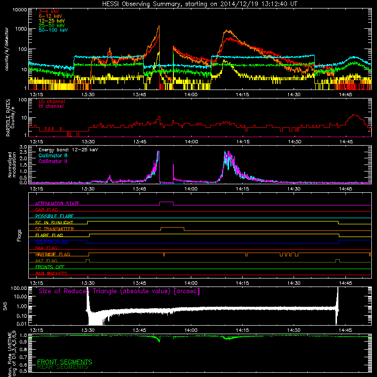This screenshot has width=377, height=377.
Task: Select the Collimator 9 legend label
Action: [53, 161]
